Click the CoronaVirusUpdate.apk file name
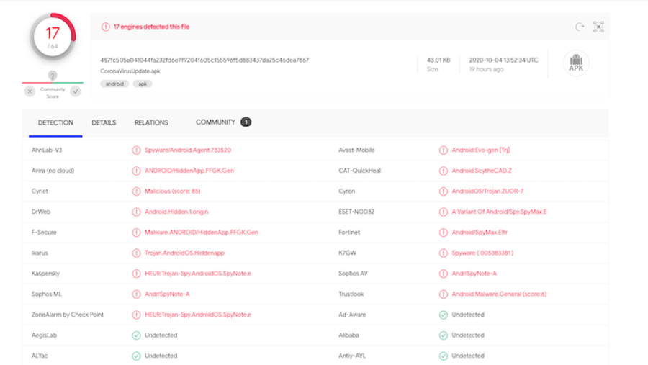 click(130, 71)
